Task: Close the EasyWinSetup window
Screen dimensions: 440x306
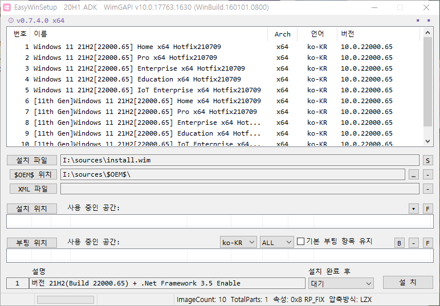Action: 426,7
